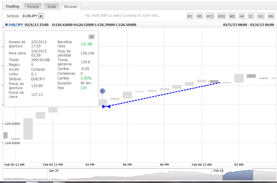The image size is (277, 183).
Task: Click the tall candle near Feb-05 12 AM
Action: [28, 129]
